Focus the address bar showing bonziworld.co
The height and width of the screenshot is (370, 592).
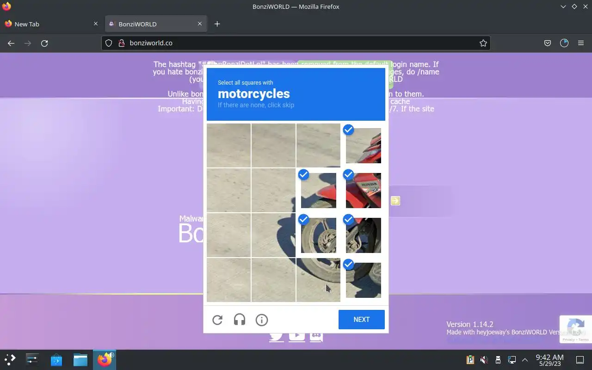point(296,43)
